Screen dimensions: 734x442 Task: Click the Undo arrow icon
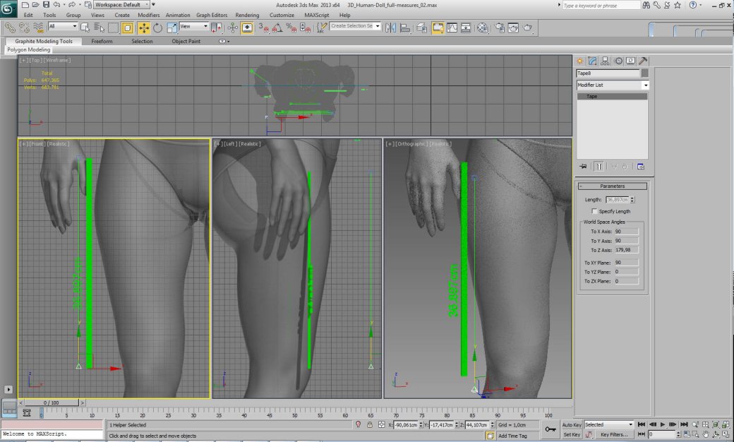point(56,5)
